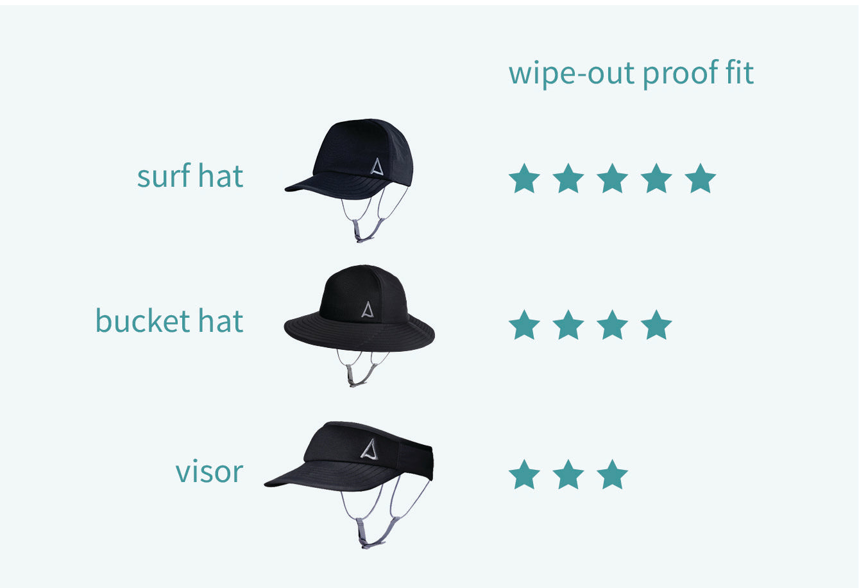Click the first star in visor rating
859x588 pixels.
click(525, 474)
